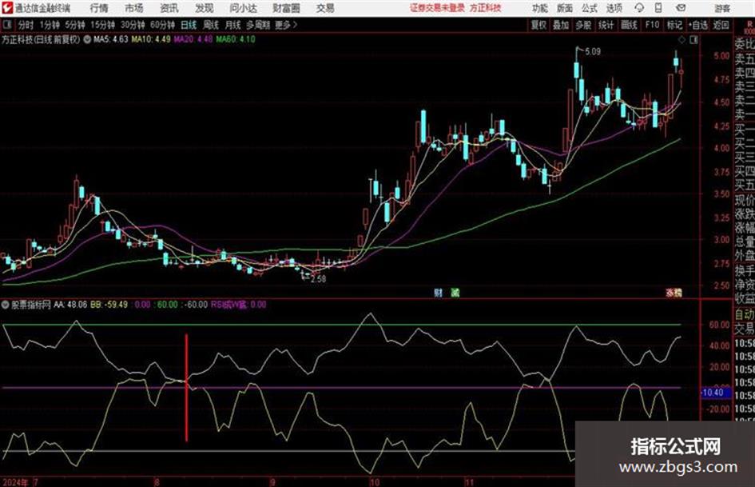This screenshot has width=755, height=487.
Task: Click the customer service headset icon
Action: (x=639, y=8)
